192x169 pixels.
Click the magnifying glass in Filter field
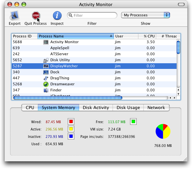pyautogui.click(x=70, y=15)
